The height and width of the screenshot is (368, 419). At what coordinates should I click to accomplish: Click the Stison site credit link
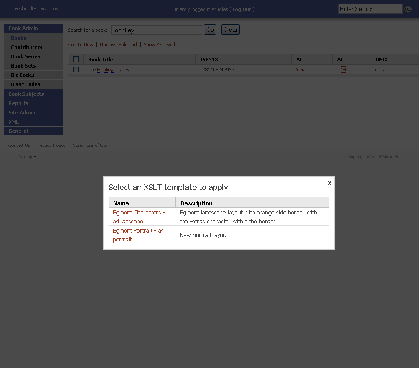(39, 157)
